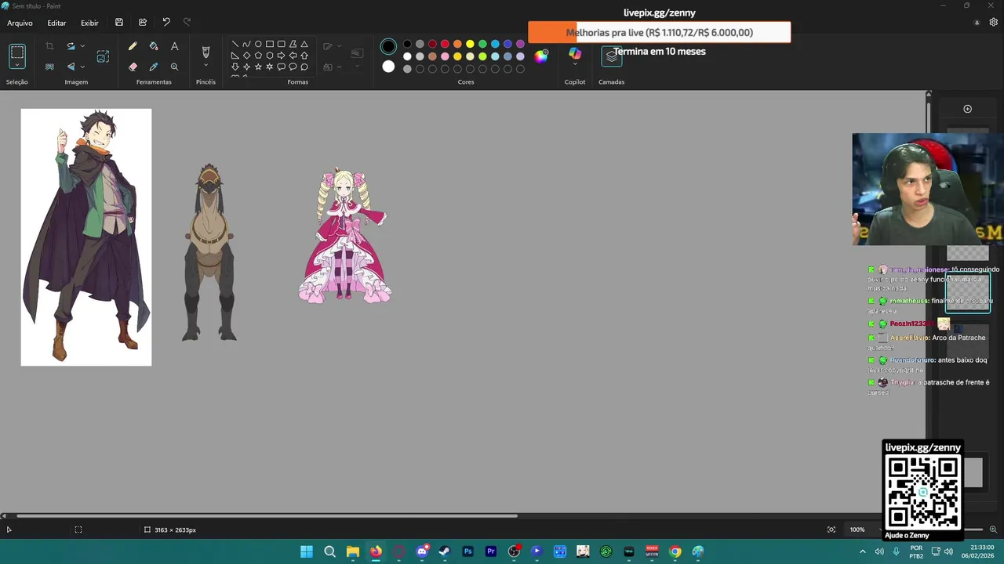The image size is (1004, 564).
Task: Choose the Line shape
Action: point(235,44)
